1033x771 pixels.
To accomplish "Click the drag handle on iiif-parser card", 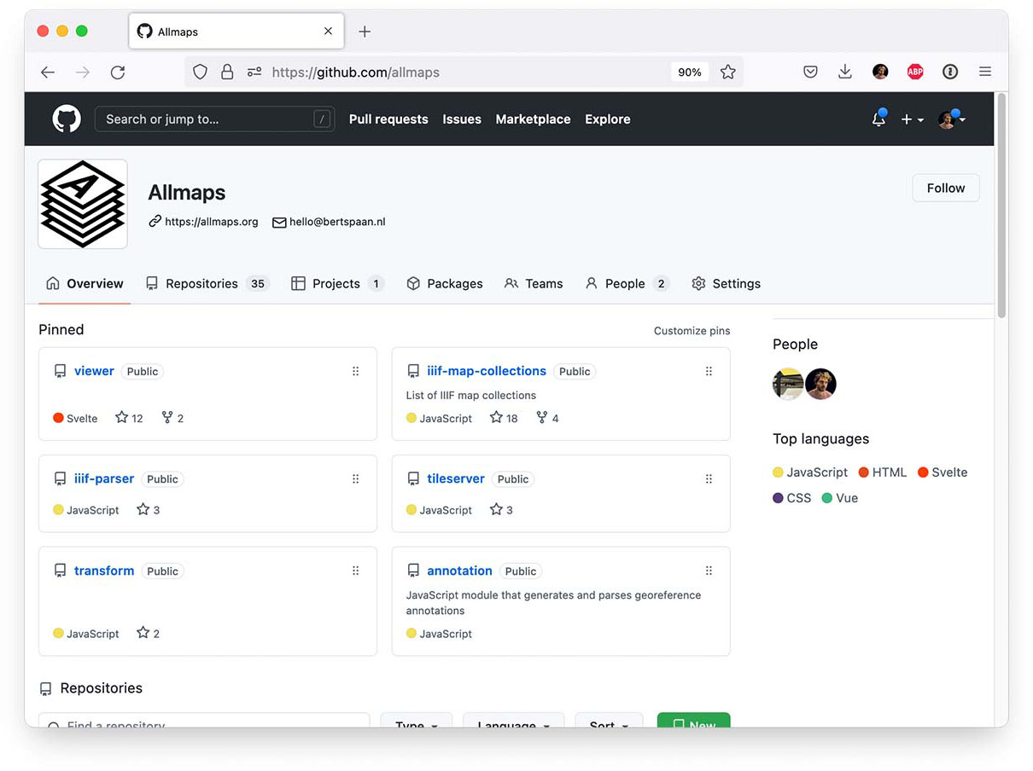I will tap(356, 479).
